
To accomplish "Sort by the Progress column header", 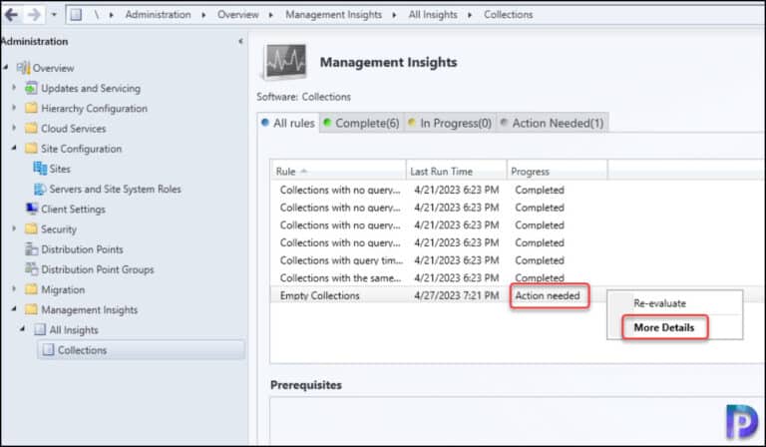I will 557,171.
